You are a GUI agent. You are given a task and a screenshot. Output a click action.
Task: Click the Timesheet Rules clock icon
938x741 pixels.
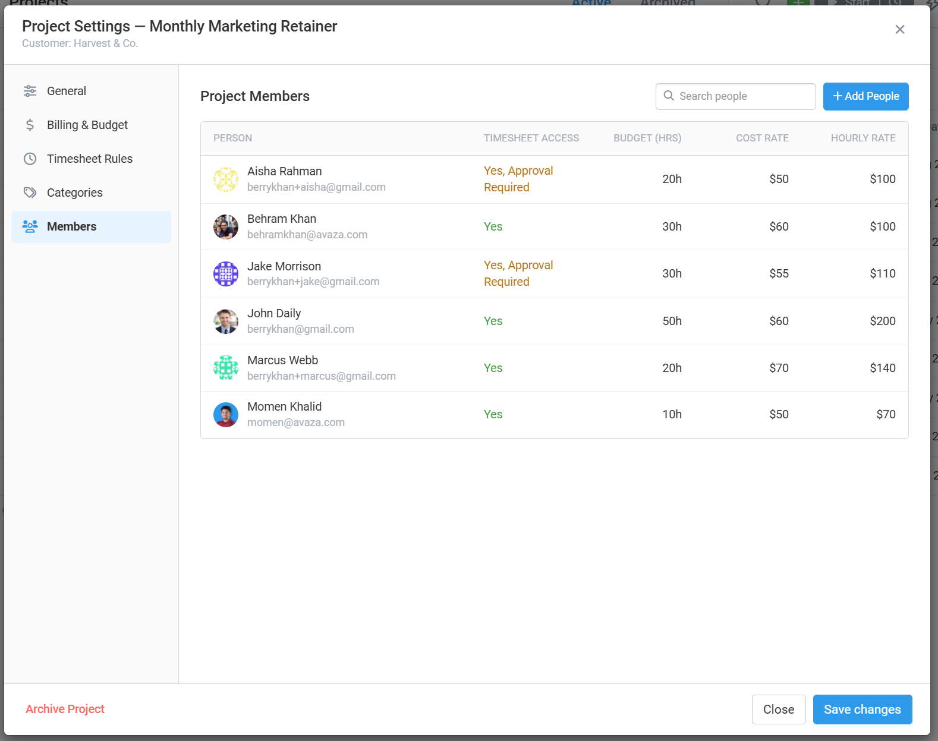[x=30, y=159]
